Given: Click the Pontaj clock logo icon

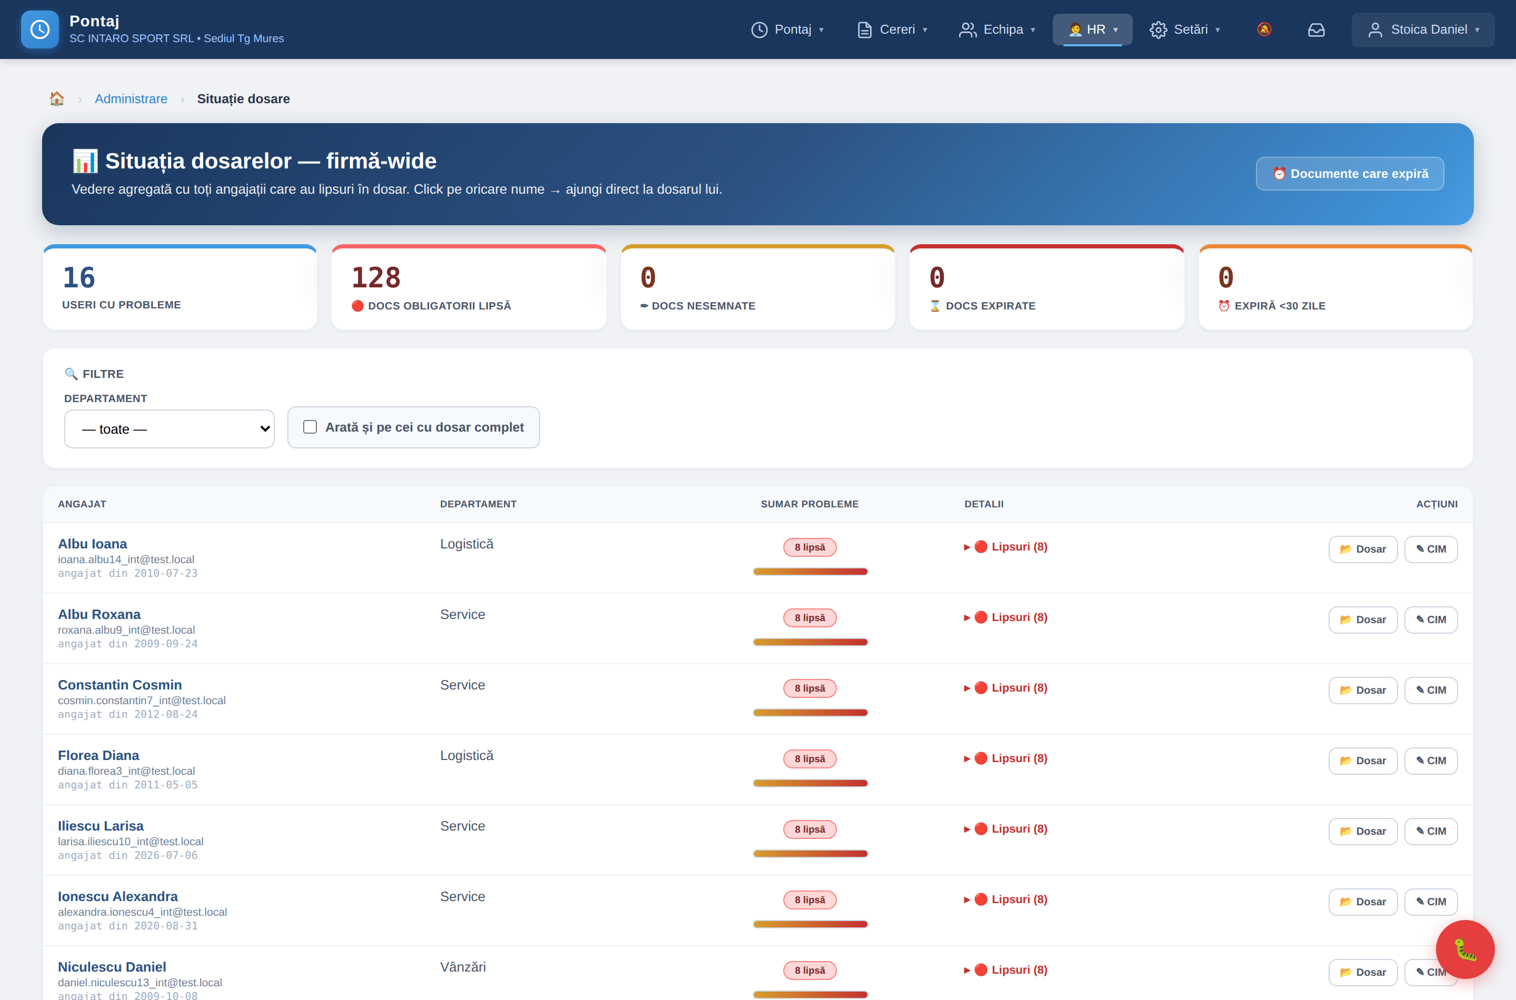Looking at the screenshot, I should (x=39, y=29).
